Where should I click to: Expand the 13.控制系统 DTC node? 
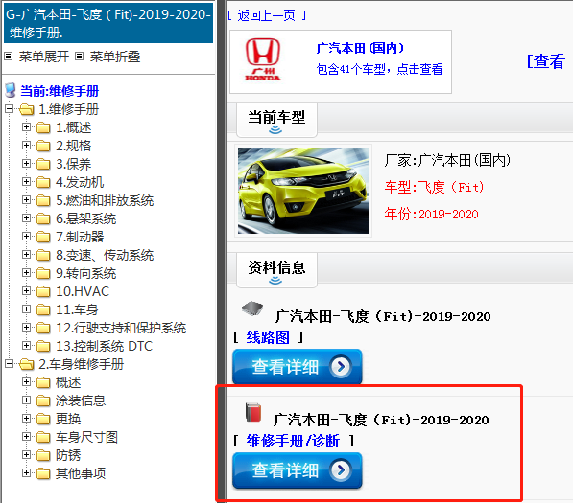click(26, 345)
